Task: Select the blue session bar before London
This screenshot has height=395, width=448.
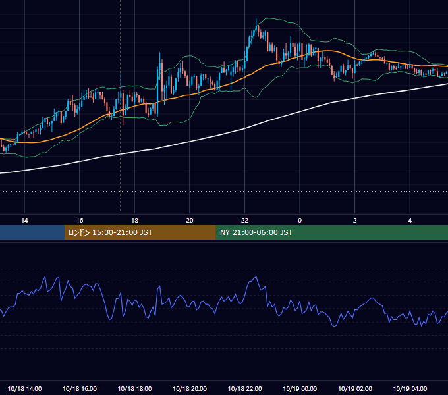Action: [32, 232]
